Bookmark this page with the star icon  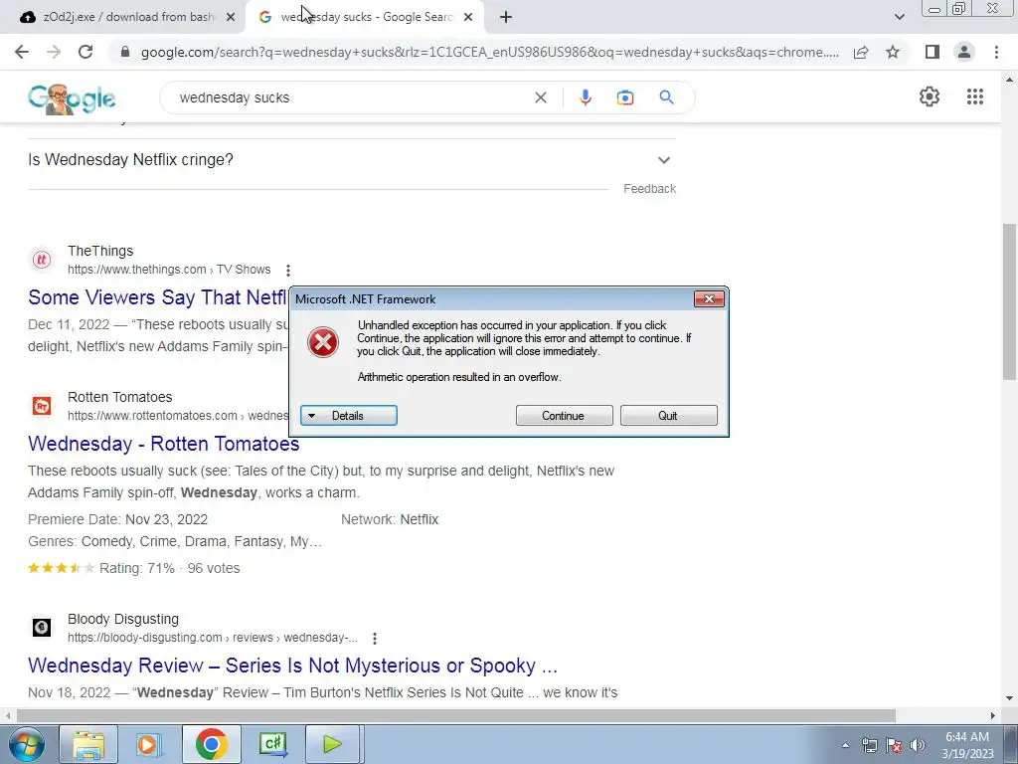[893, 52]
